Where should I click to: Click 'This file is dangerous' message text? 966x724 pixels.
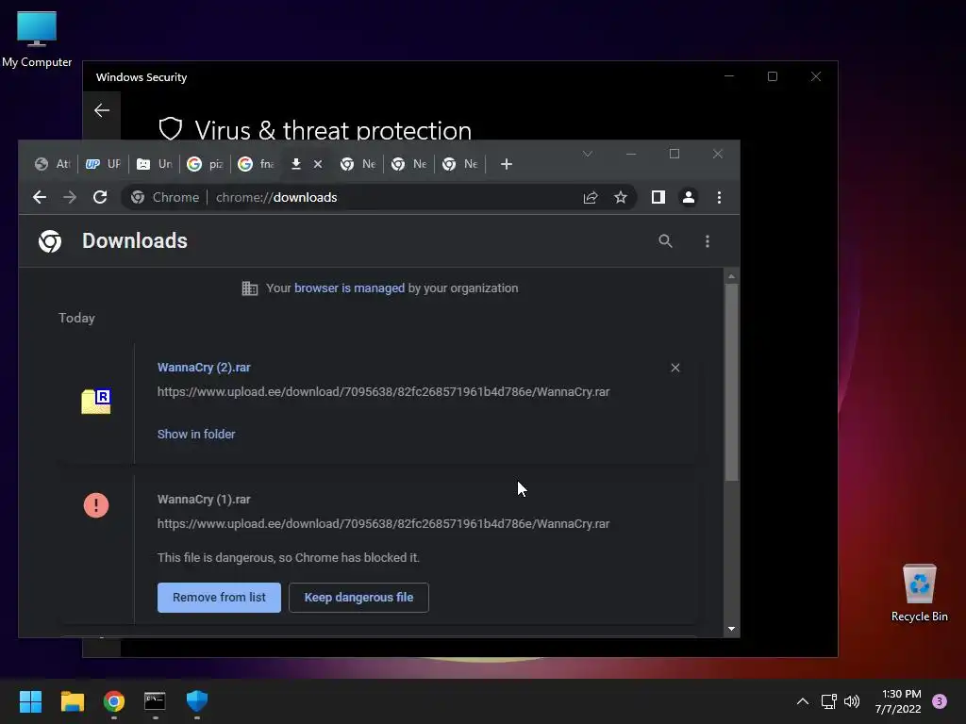pyautogui.click(x=289, y=558)
